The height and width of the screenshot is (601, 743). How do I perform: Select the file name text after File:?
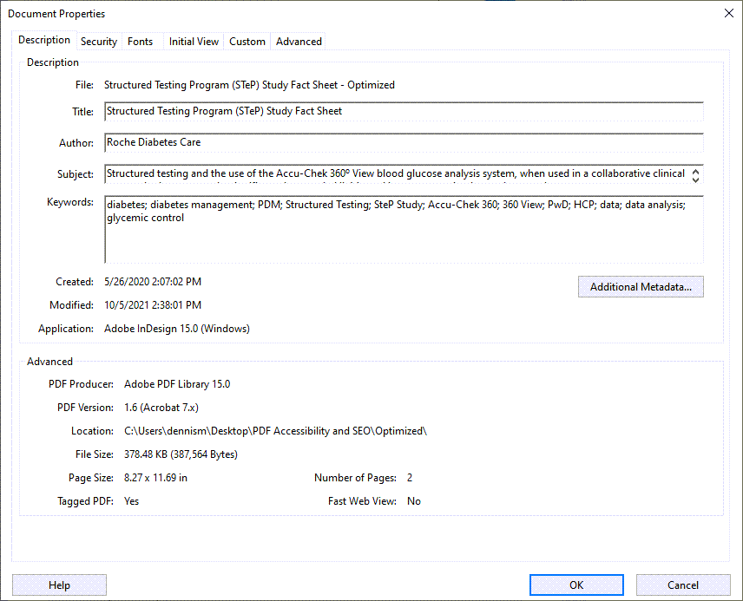(x=249, y=85)
